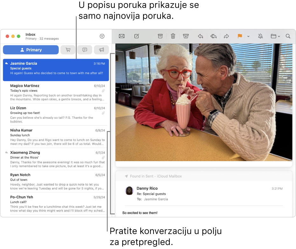Click the red close window button
Screen dimensions: 296x249
[x=7, y=36]
